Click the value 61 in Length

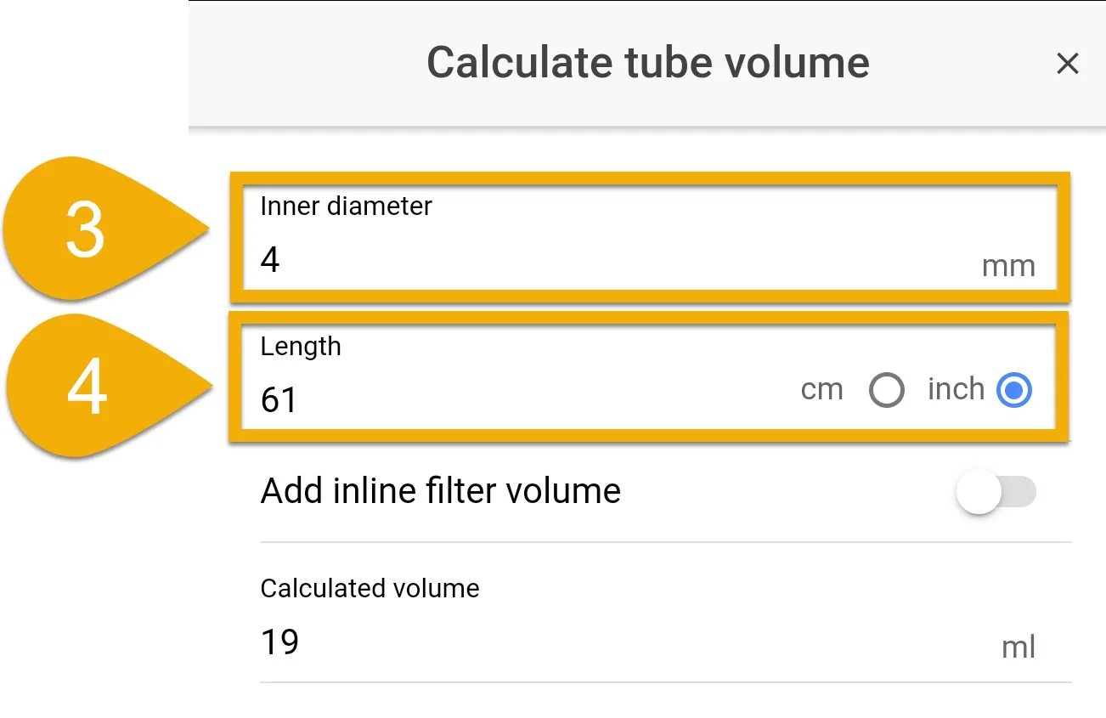tap(279, 400)
